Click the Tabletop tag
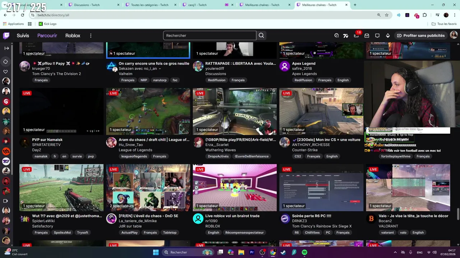460x258 pixels. pos(170,233)
